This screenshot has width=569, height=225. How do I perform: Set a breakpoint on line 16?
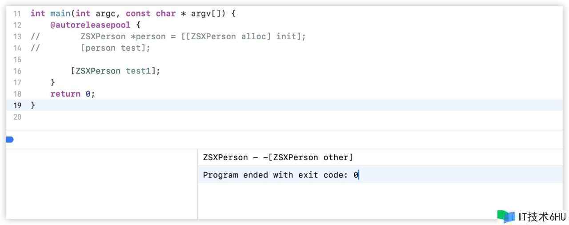17,71
